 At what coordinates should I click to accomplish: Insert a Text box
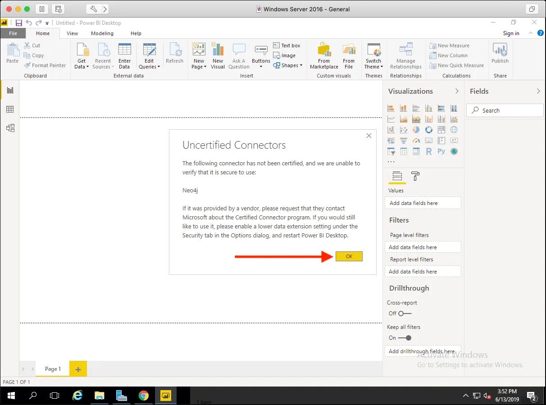287,46
